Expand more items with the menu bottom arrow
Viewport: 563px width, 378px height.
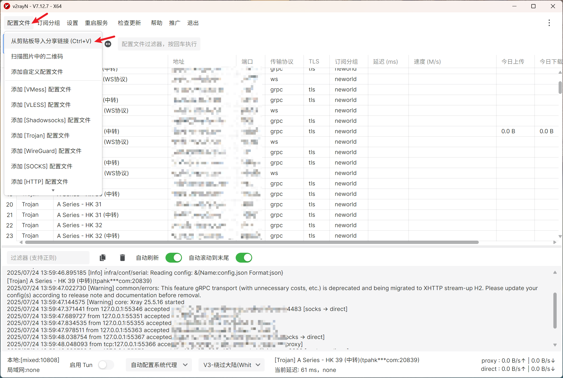53,190
